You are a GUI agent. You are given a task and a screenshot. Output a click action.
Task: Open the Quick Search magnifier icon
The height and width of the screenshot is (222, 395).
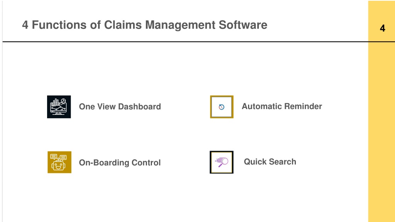click(x=221, y=162)
